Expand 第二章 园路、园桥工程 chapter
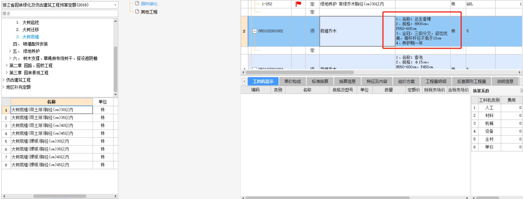The width and height of the screenshot is (523, 199). click(x=7, y=65)
